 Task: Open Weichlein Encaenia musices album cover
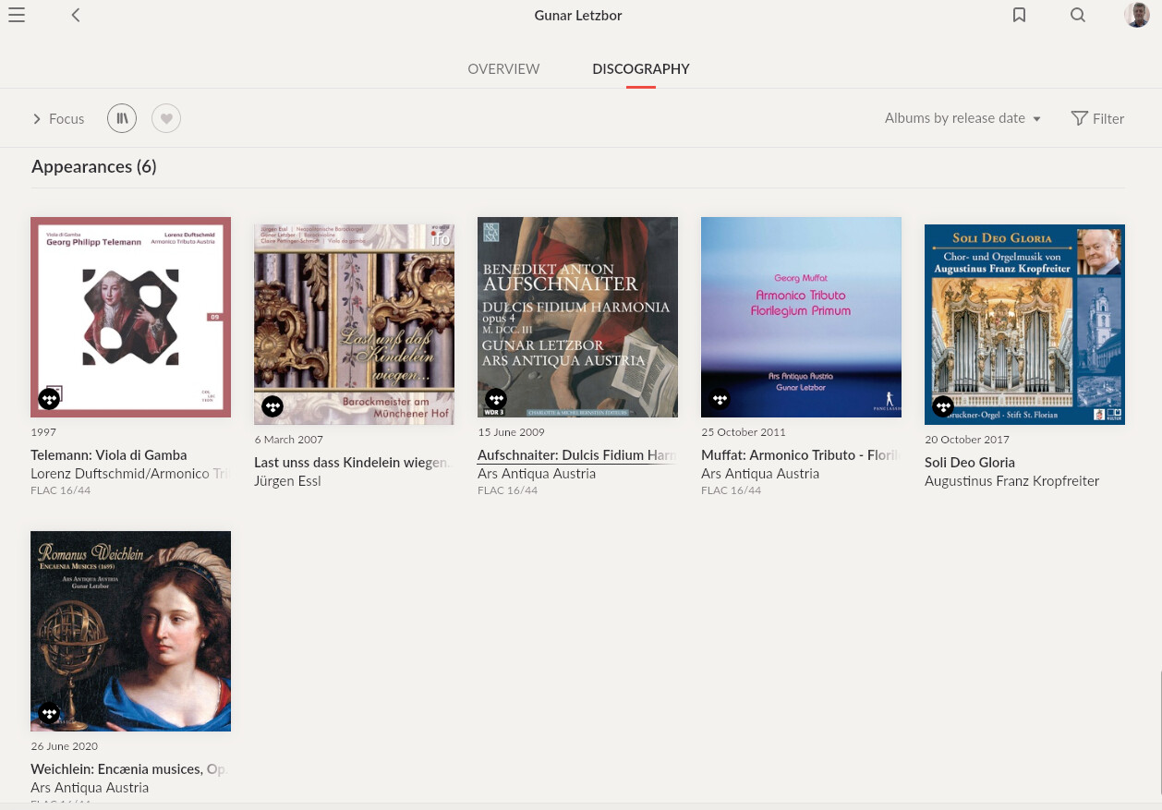[x=130, y=631]
